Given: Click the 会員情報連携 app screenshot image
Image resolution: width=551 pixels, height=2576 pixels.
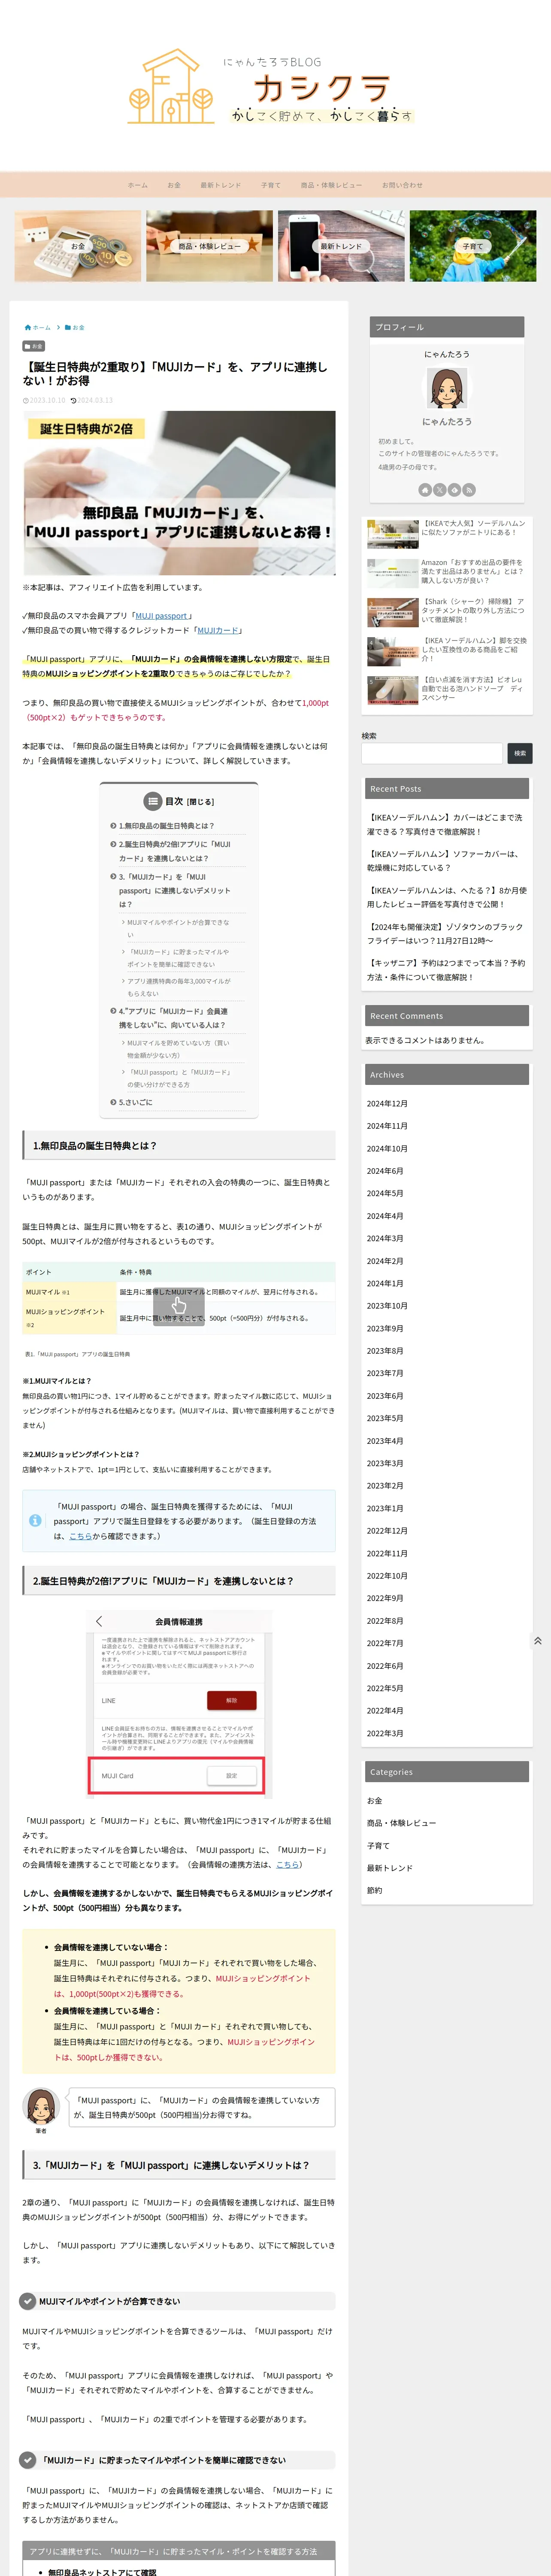Looking at the screenshot, I should tap(179, 1703).
